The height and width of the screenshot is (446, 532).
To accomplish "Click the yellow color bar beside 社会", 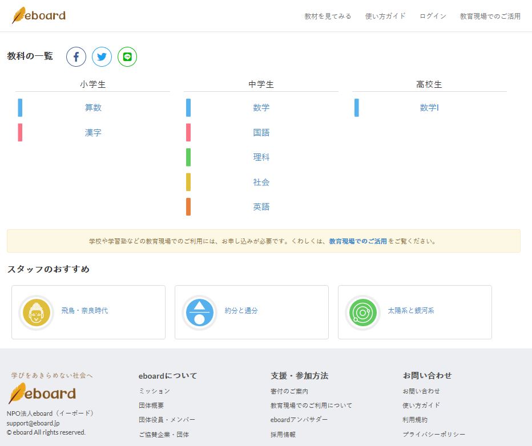I will (188, 183).
